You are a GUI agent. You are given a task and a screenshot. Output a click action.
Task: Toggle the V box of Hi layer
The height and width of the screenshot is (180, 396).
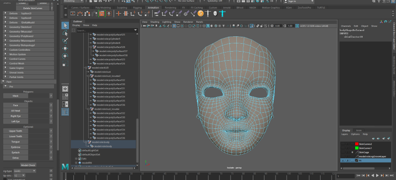pyautogui.click(x=343, y=160)
